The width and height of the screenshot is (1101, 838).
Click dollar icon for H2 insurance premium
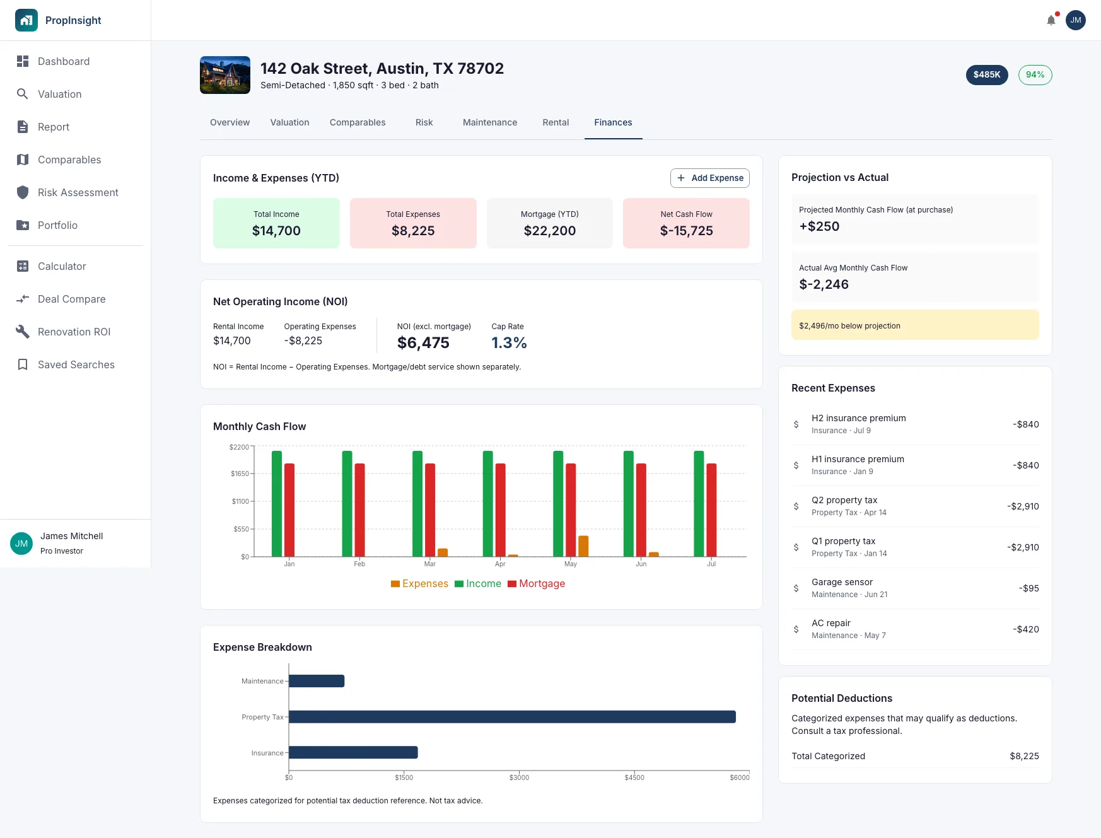[796, 424]
